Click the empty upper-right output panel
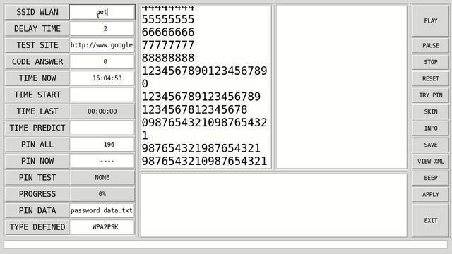 point(342,87)
